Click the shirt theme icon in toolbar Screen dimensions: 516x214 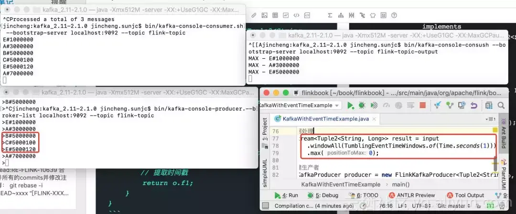click(373, 15)
